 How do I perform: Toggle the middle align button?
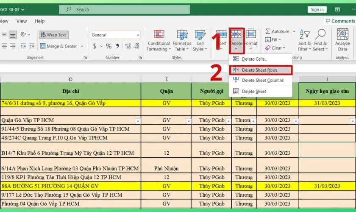tap(13, 35)
